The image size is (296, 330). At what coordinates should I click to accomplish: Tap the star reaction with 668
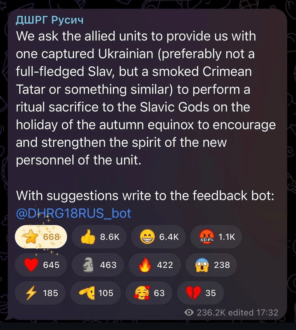[41, 237]
